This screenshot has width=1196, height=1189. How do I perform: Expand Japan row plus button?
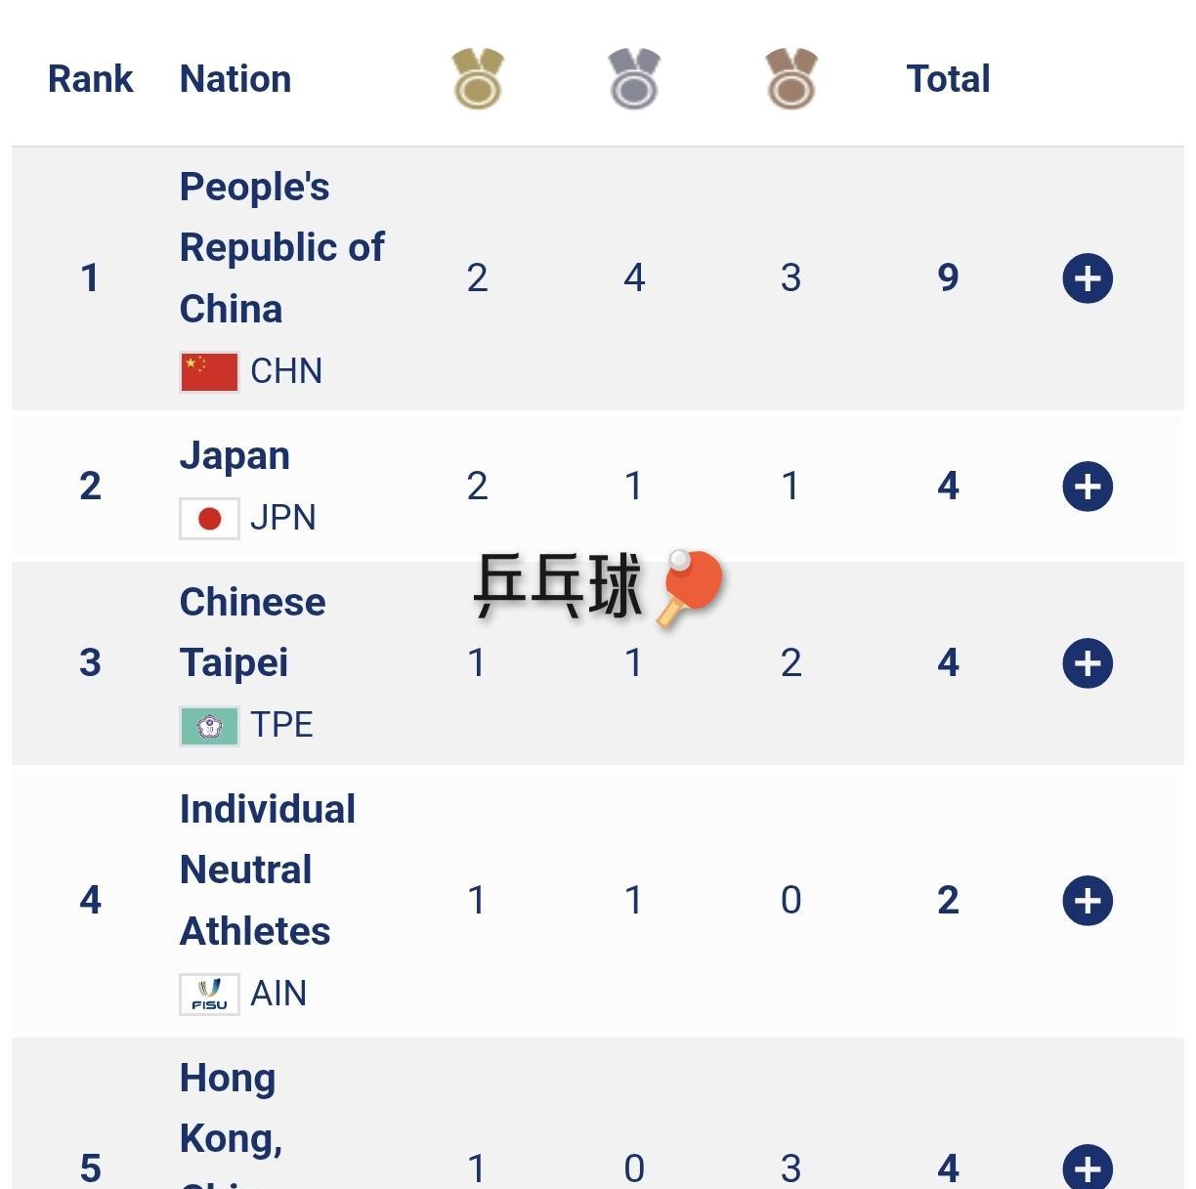tap(1087, 487)
